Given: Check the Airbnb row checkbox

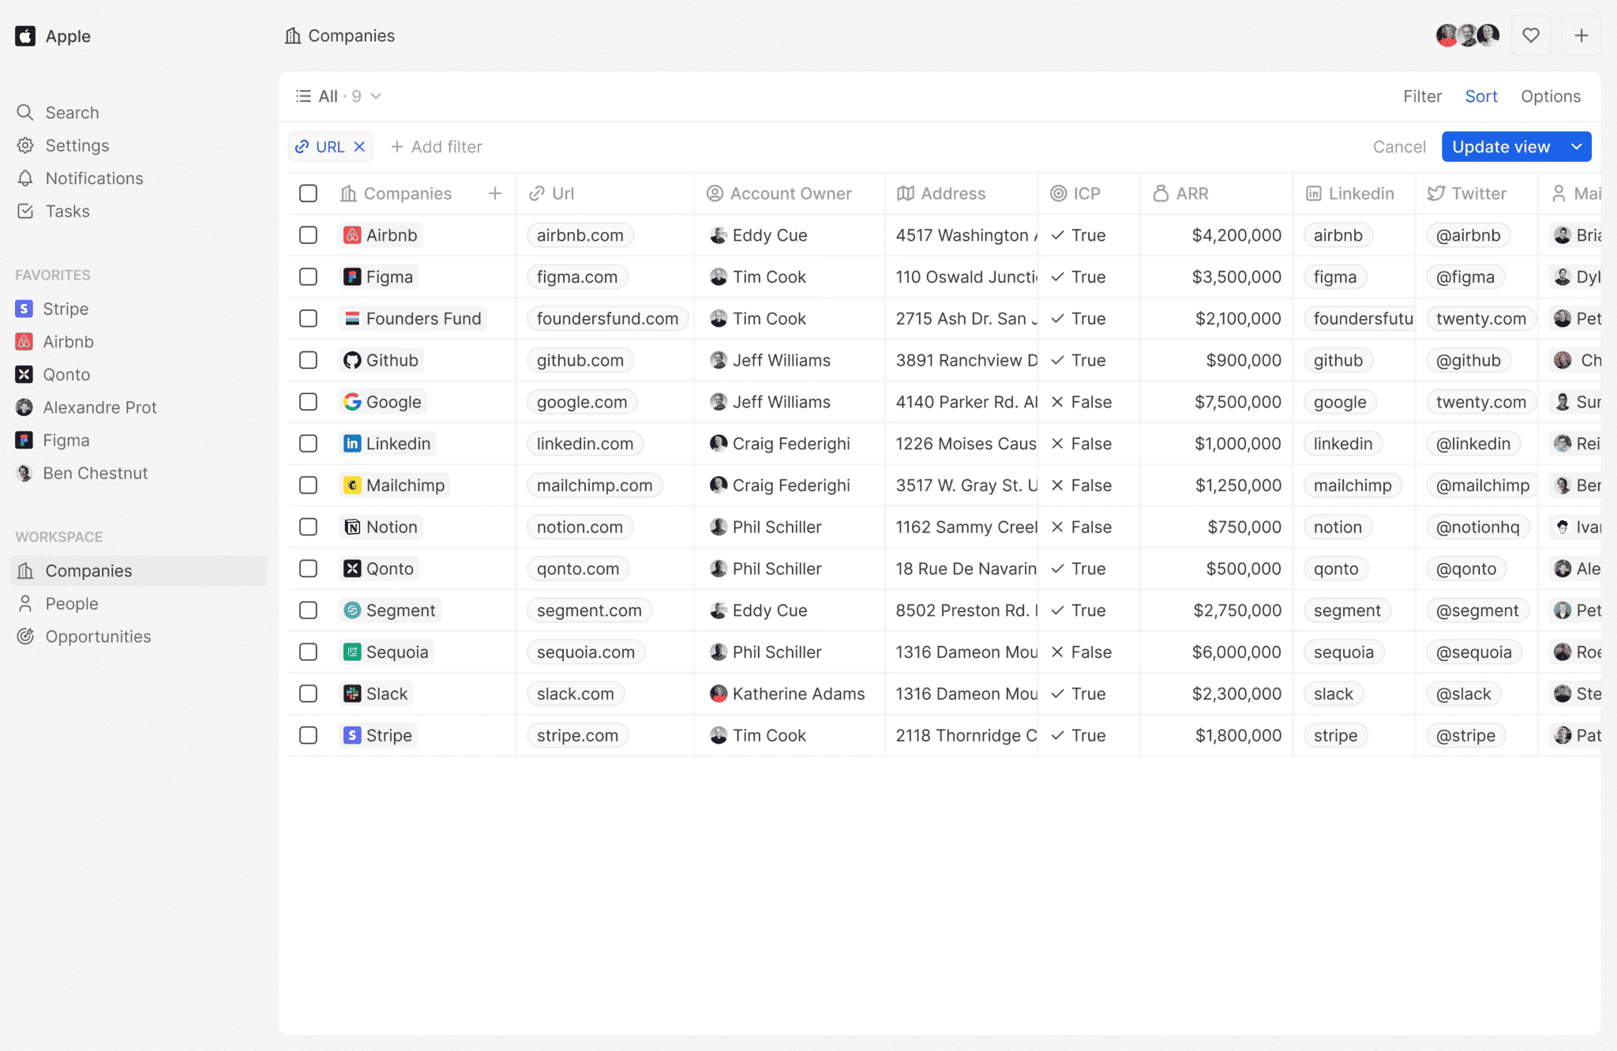Looking at the screenshot, I should 308,235.
